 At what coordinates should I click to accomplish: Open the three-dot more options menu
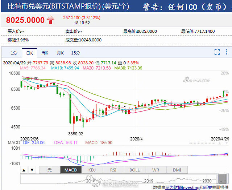(227, 52)
